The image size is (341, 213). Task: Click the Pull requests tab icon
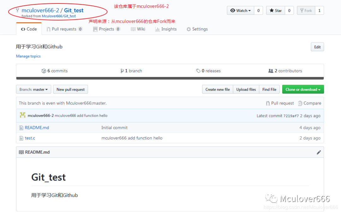[x=49, y=29]
